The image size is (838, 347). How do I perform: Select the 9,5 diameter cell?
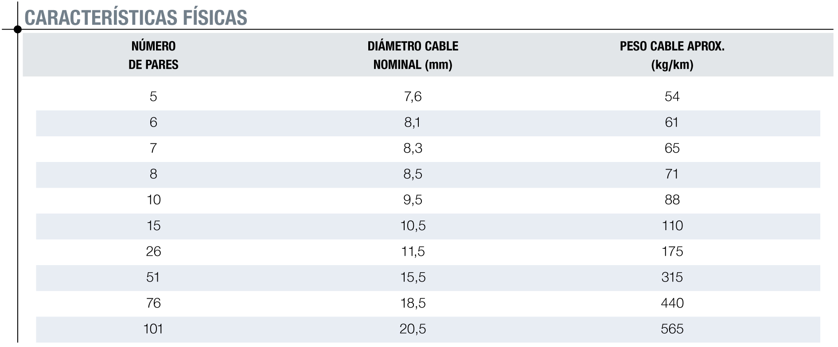413,200
